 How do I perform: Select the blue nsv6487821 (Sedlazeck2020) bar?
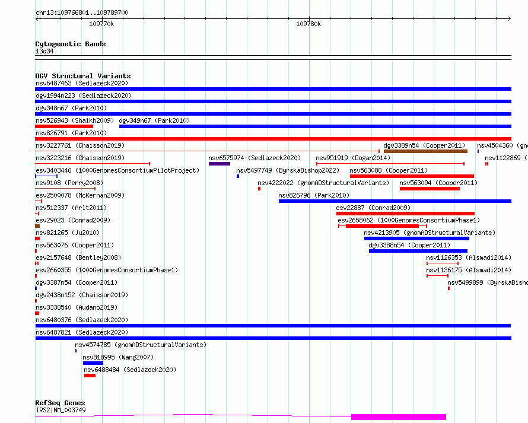pyautogui.click(x=273, y=338)
